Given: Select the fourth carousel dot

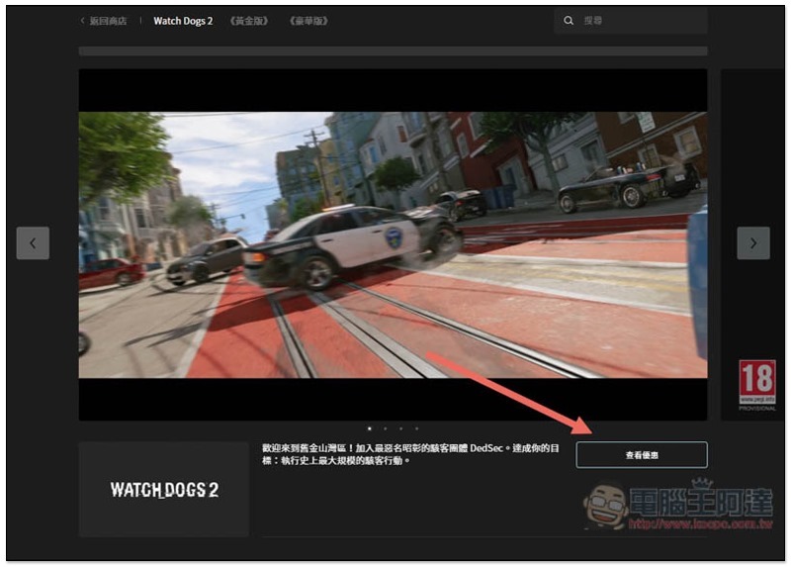Looking at the screenshot, I should 416,428.
